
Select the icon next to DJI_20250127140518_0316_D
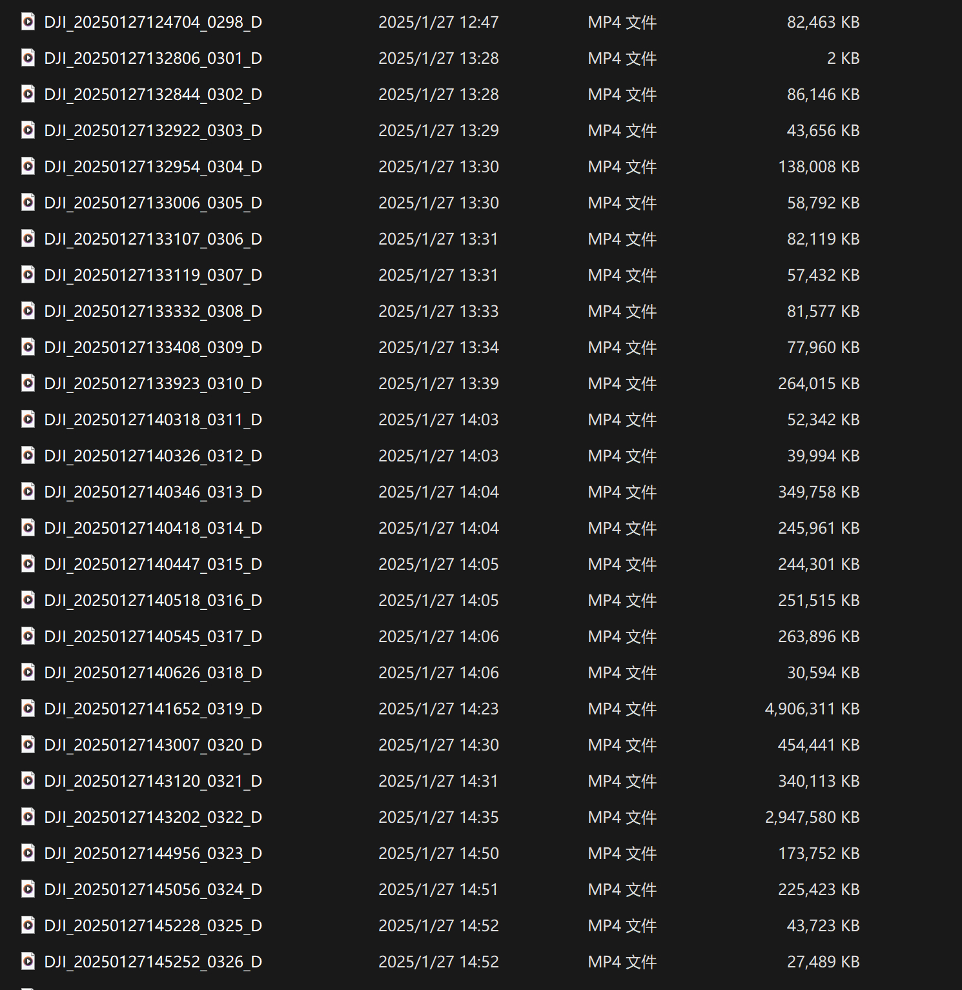(x=28, y=600)
